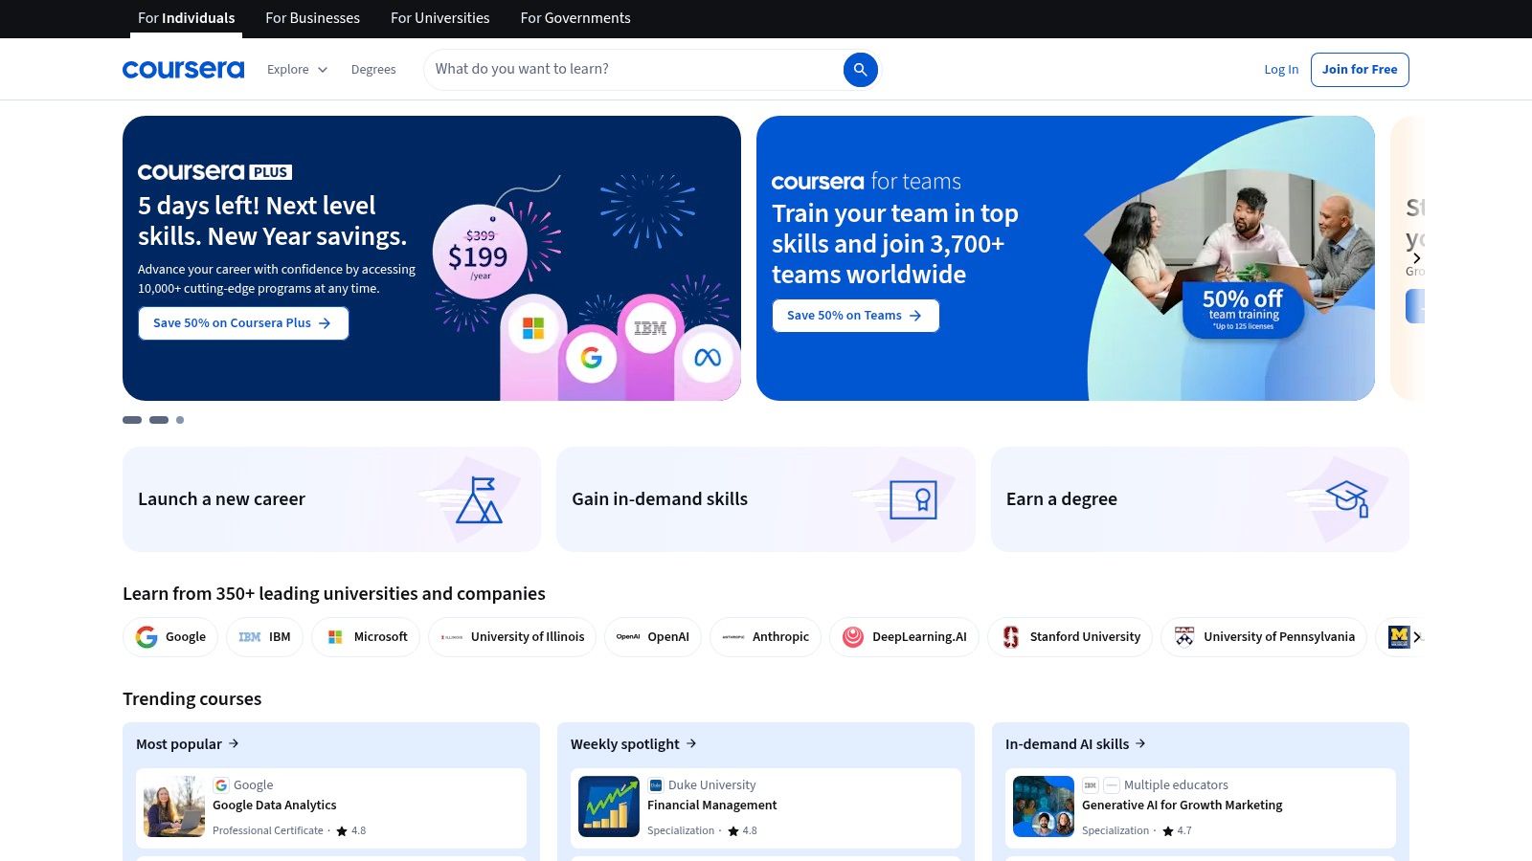This screenshot has width=1532, height=861.
Task: Expand the Explore dropdown
Action: [x=297, y=69]
